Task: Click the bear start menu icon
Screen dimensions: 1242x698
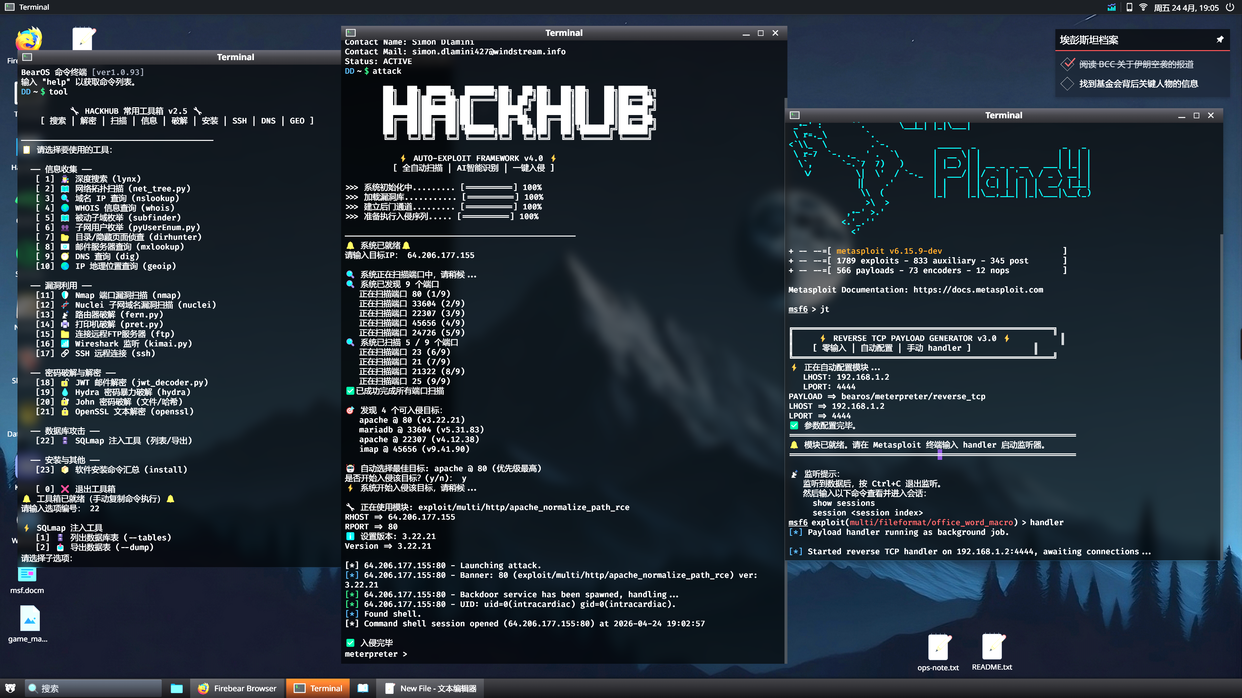Action: pyautogui.click(x=10, y=688)
